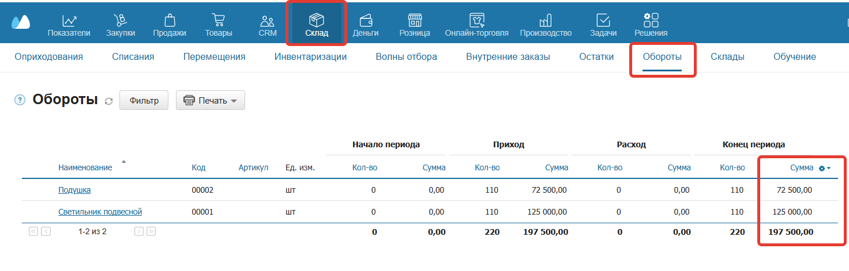Open the Решения section

pyautogui.click(x=651, y=25)
